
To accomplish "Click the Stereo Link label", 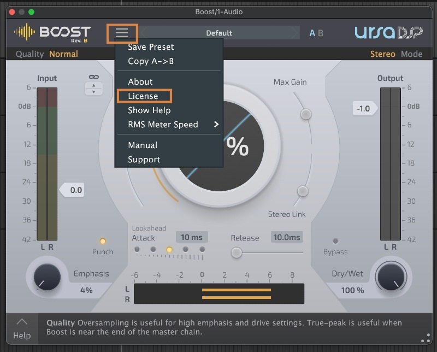I will click(x=287, y=214).
